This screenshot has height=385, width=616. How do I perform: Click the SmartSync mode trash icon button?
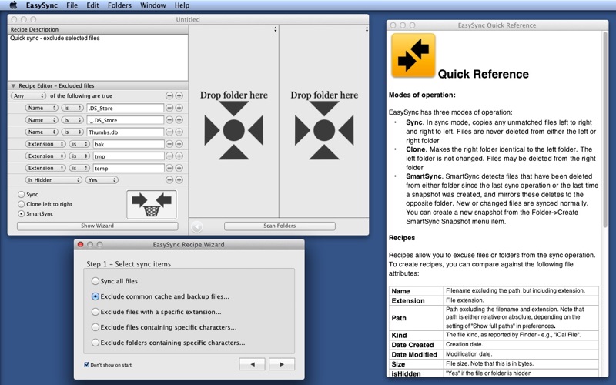pos(152,205)
